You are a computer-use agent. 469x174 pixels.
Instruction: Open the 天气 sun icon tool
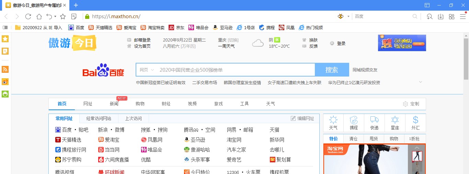point(333,123)
